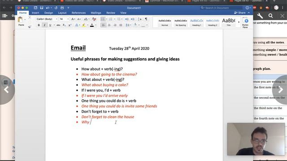
Task: Click the shading paint bucket button
Action: coord(135,25)
